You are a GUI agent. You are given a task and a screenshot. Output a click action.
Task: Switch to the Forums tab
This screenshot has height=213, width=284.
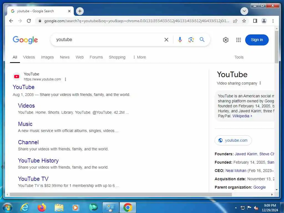point(96,57)
